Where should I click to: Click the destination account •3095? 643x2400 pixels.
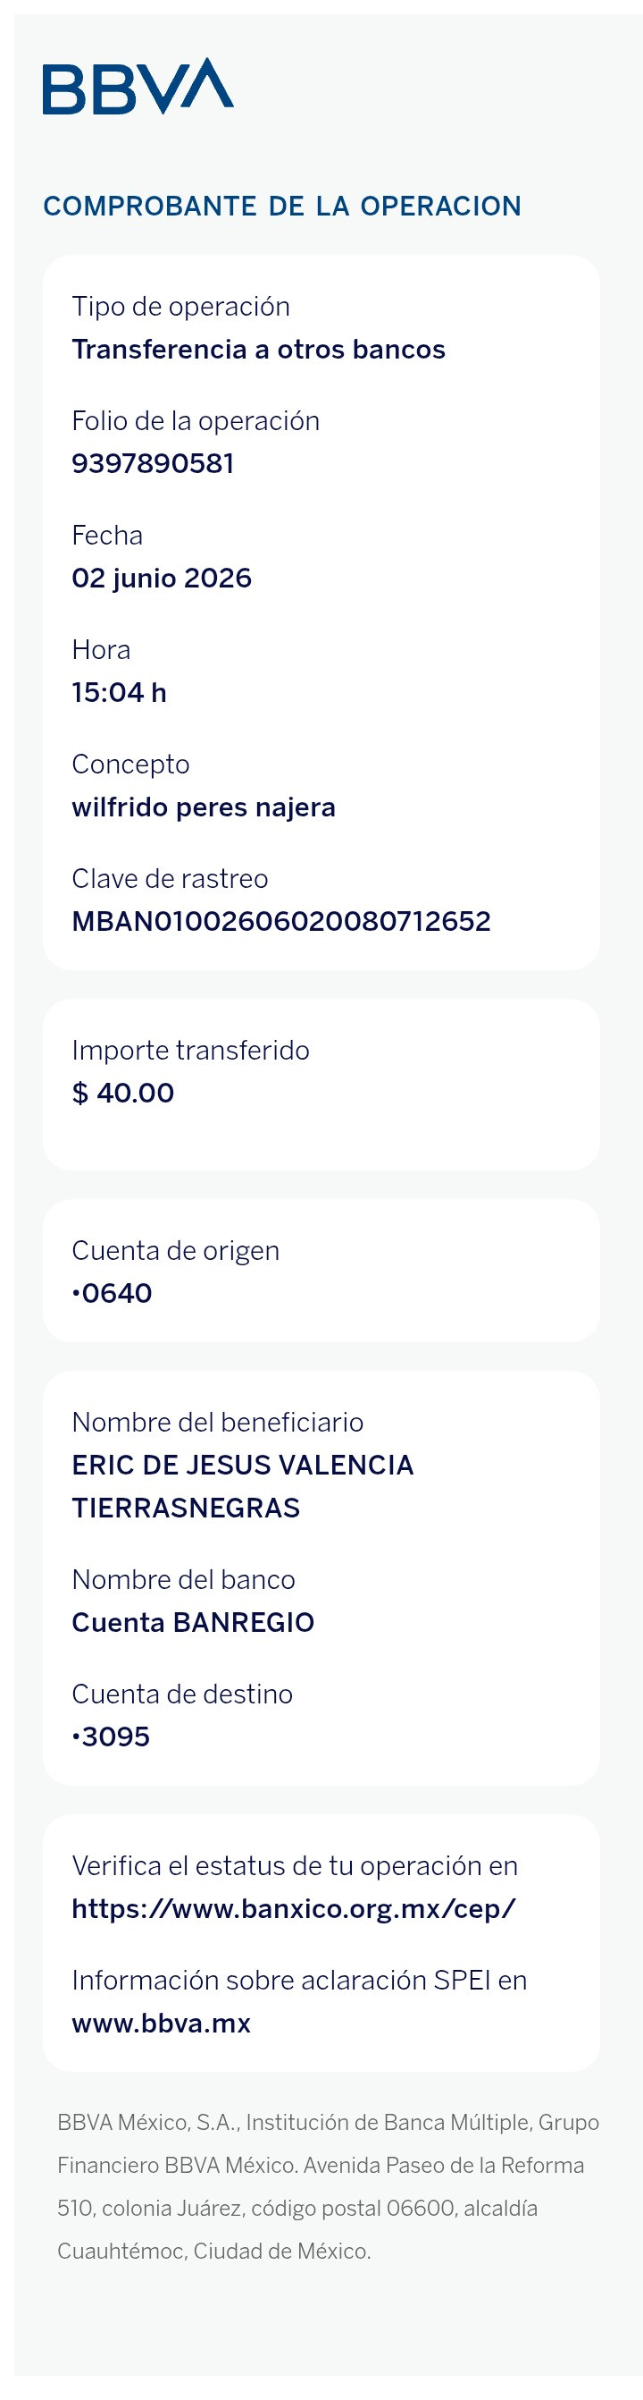pos(111,1736)
